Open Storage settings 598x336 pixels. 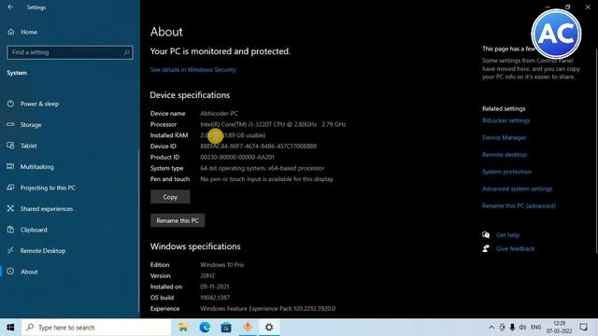31,125
